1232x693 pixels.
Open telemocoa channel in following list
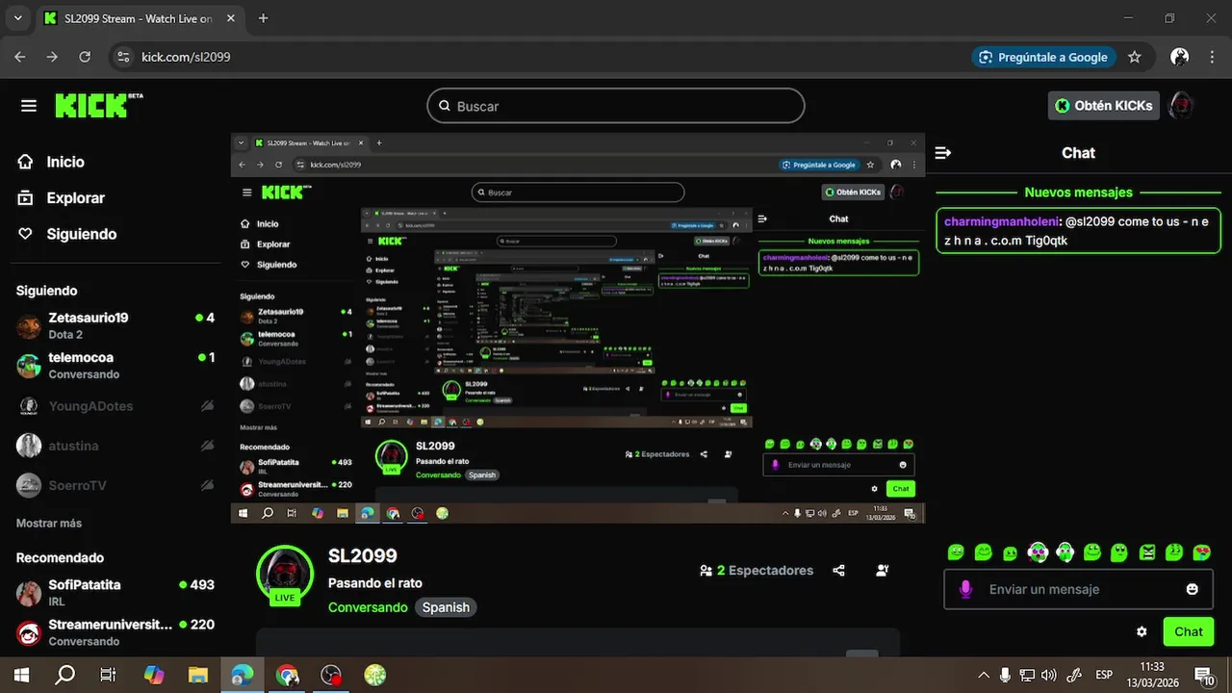click(x=115, y=366)
